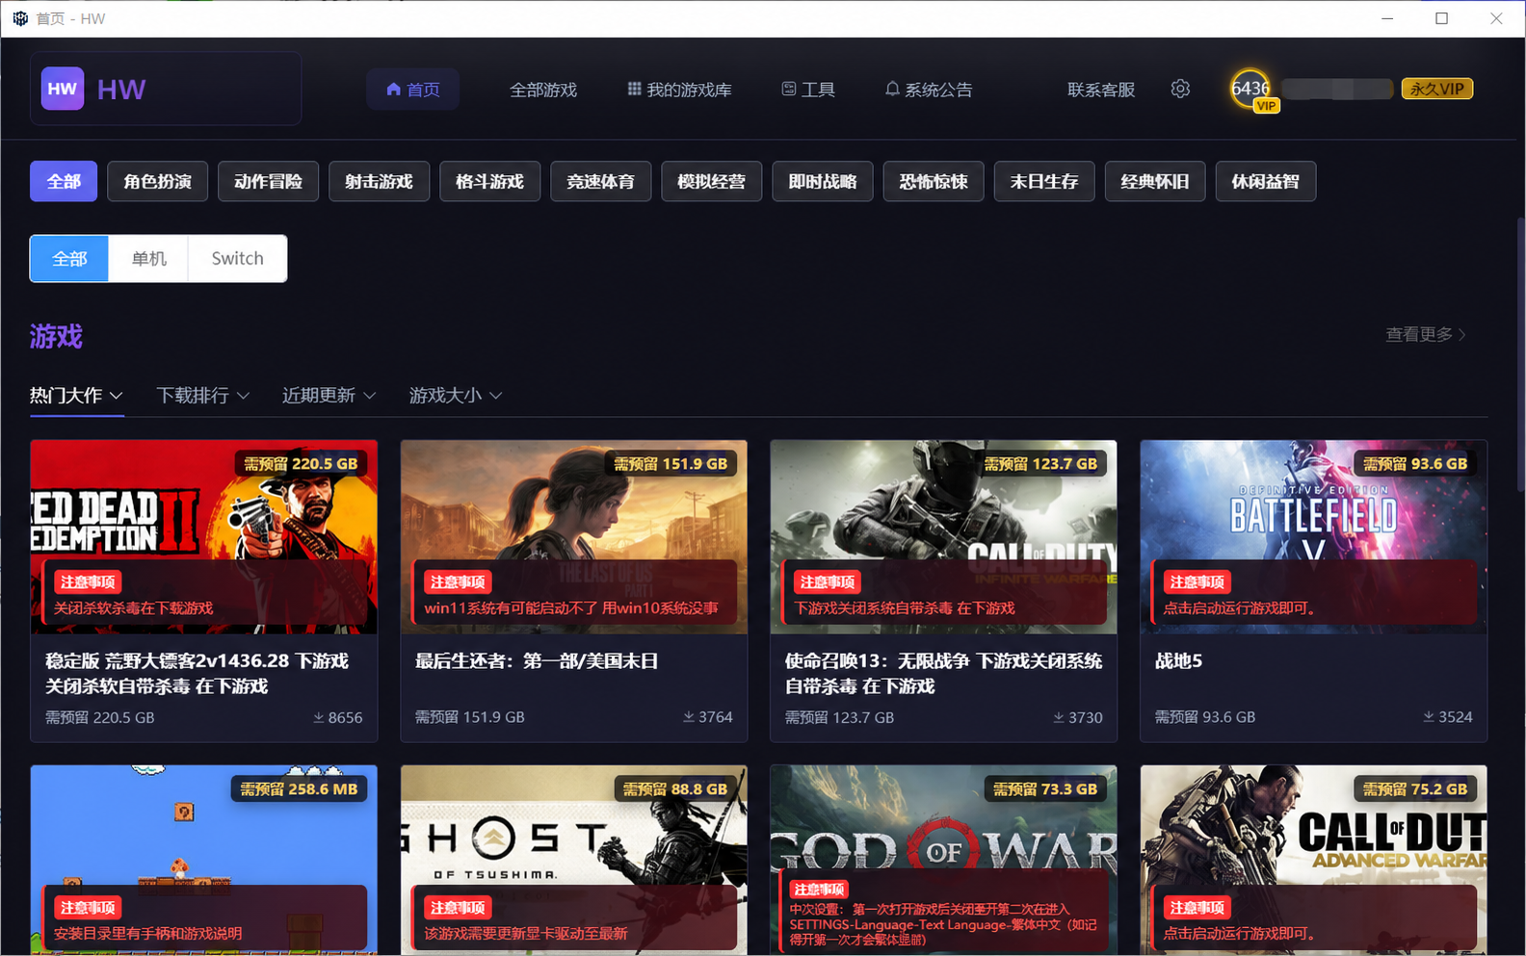This screenshot has width=1526, height=956.
Task: Filter by 格斗游戏 category
Action: click(490, 181)
